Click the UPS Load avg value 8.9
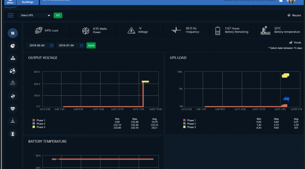The height and width of the screenshot is (169, 305). [296, 128]
